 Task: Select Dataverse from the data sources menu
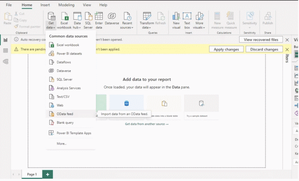[70, 71]
